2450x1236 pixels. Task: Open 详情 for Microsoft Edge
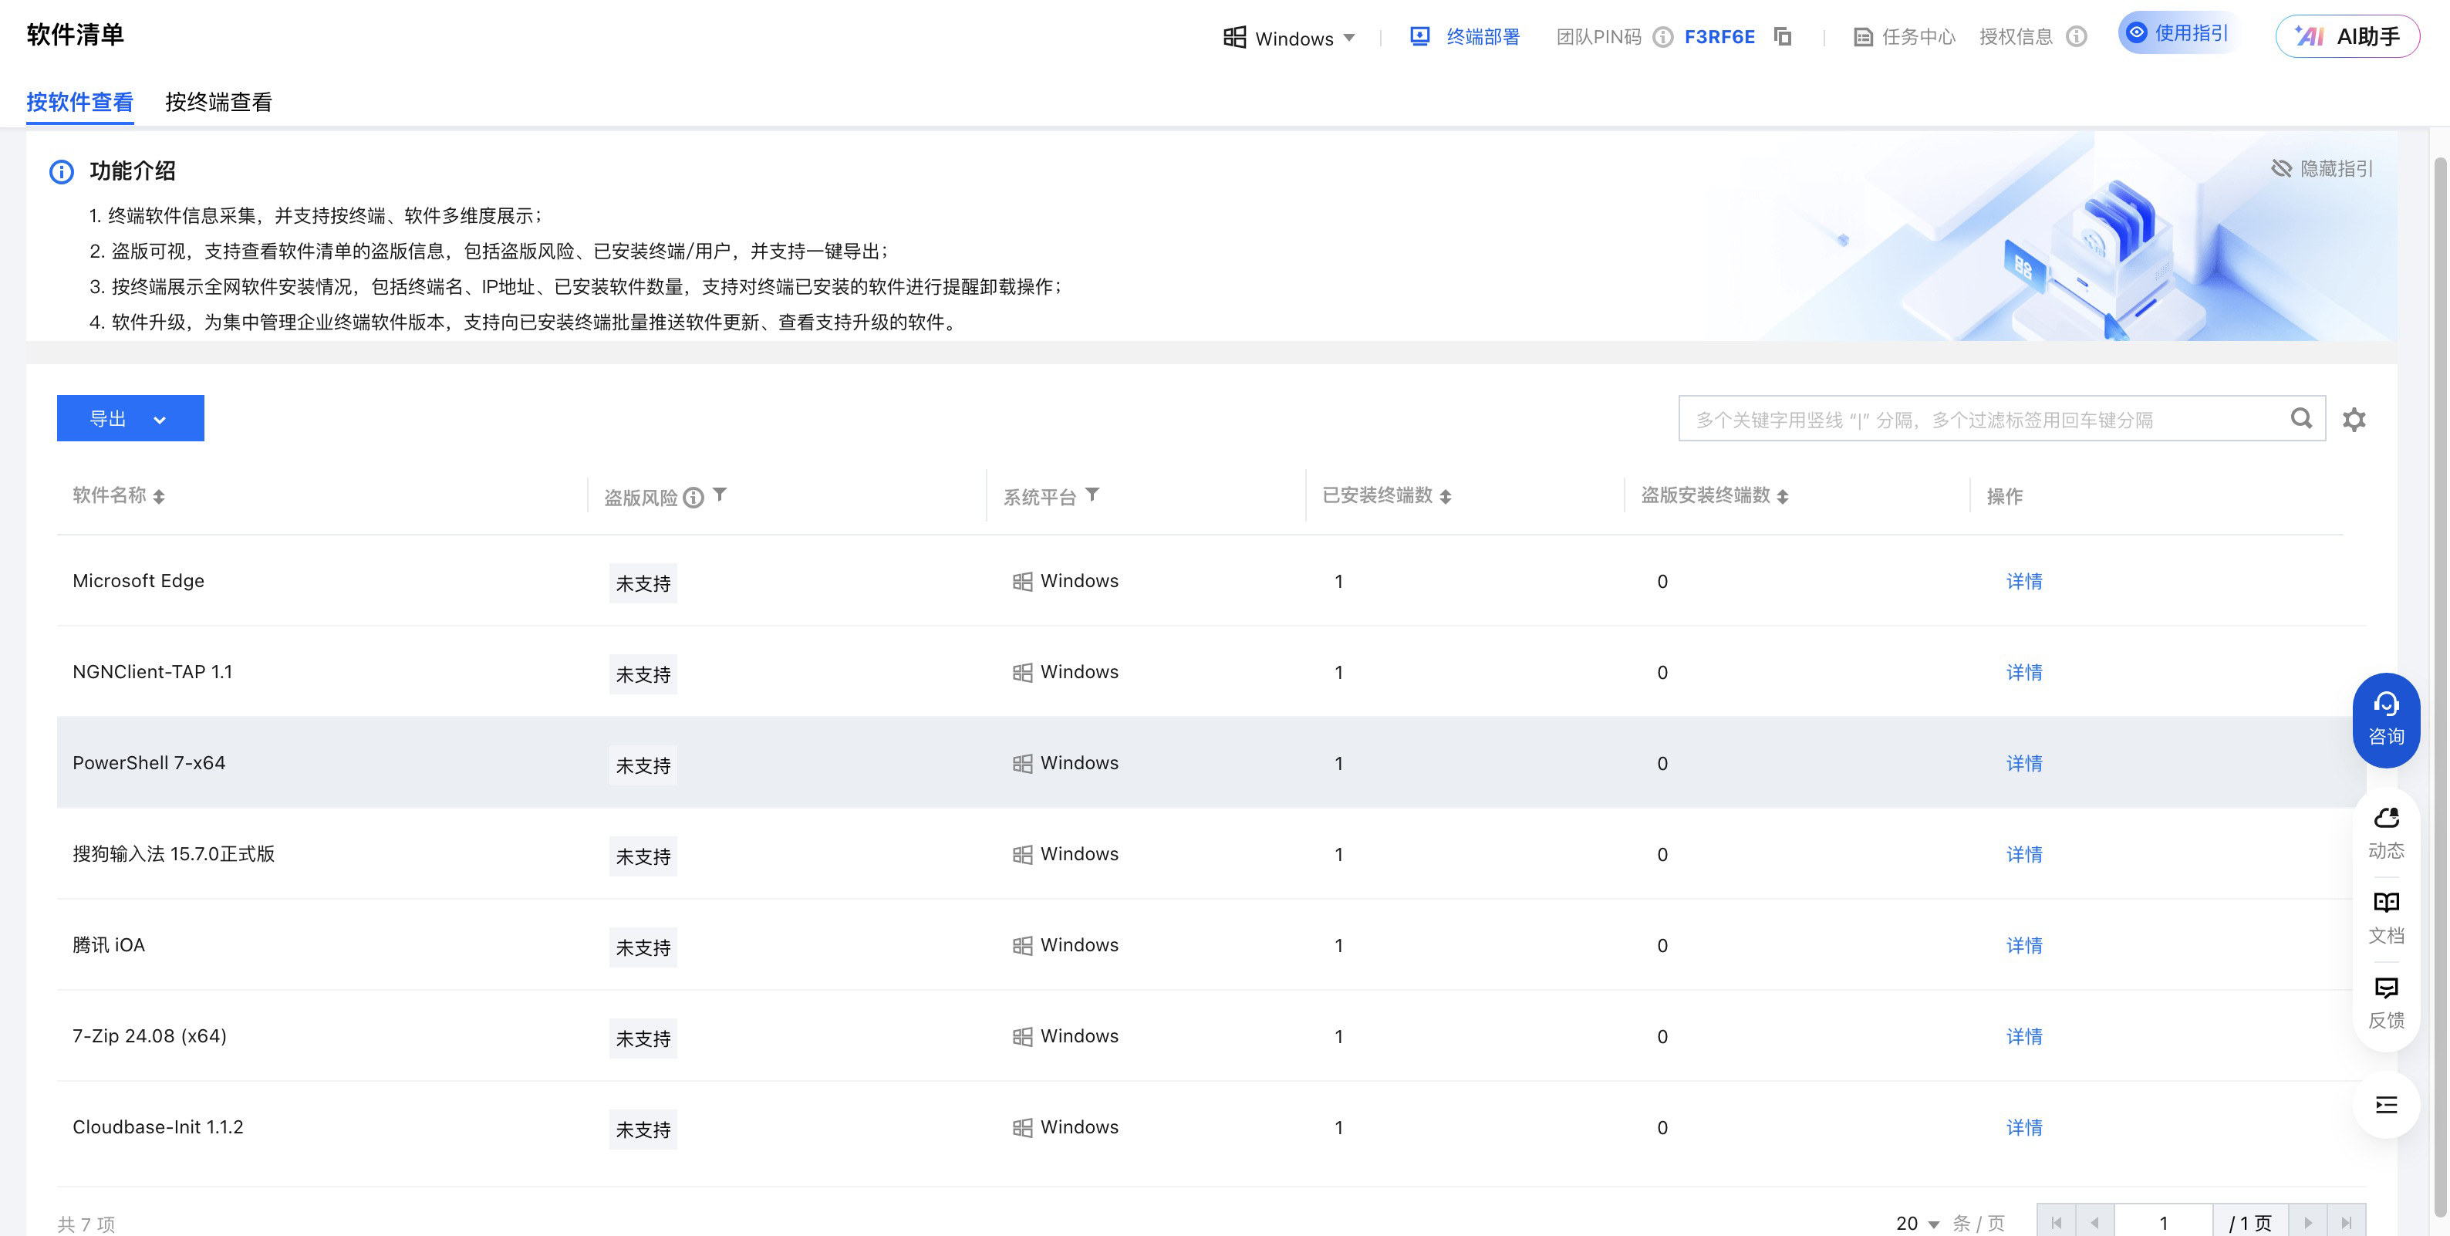(2024, 582)
